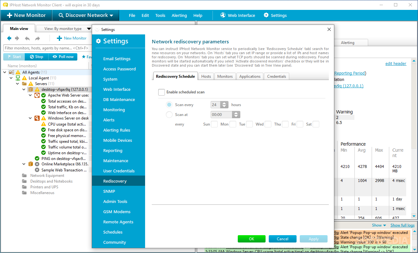Click the undo arrow icon in toolbar
Image resolution: width=418 pixels, height=253 pixels.
(x=27, y=38)
